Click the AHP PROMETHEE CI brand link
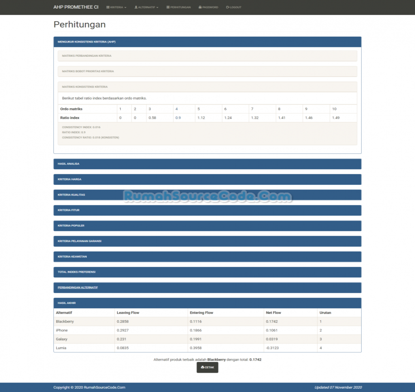The height and width of the screenshot is (392, 415). point(76,7)
